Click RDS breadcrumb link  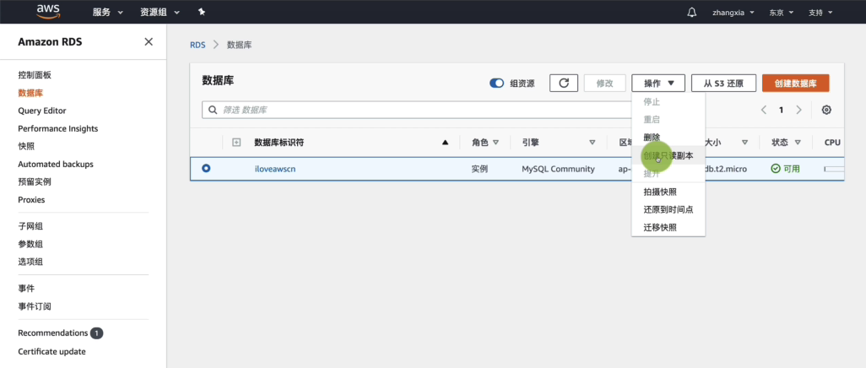[198, 45]
